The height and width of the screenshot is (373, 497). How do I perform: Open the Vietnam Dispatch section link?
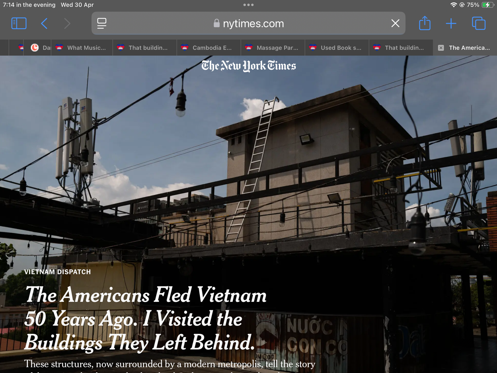coord(57,272)
